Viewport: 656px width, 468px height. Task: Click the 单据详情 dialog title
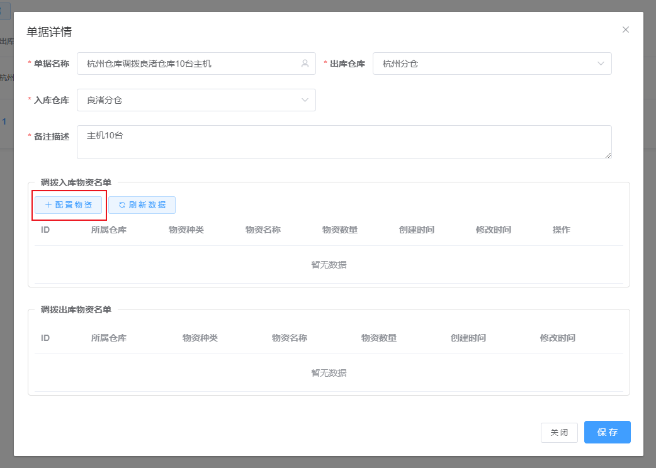53,31
